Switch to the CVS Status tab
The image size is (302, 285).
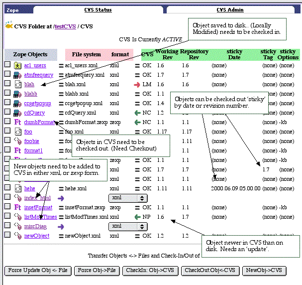pos(98,10)
